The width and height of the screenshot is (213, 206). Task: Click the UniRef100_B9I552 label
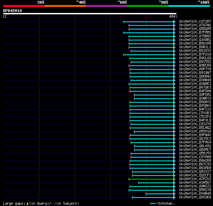point(195,62)
